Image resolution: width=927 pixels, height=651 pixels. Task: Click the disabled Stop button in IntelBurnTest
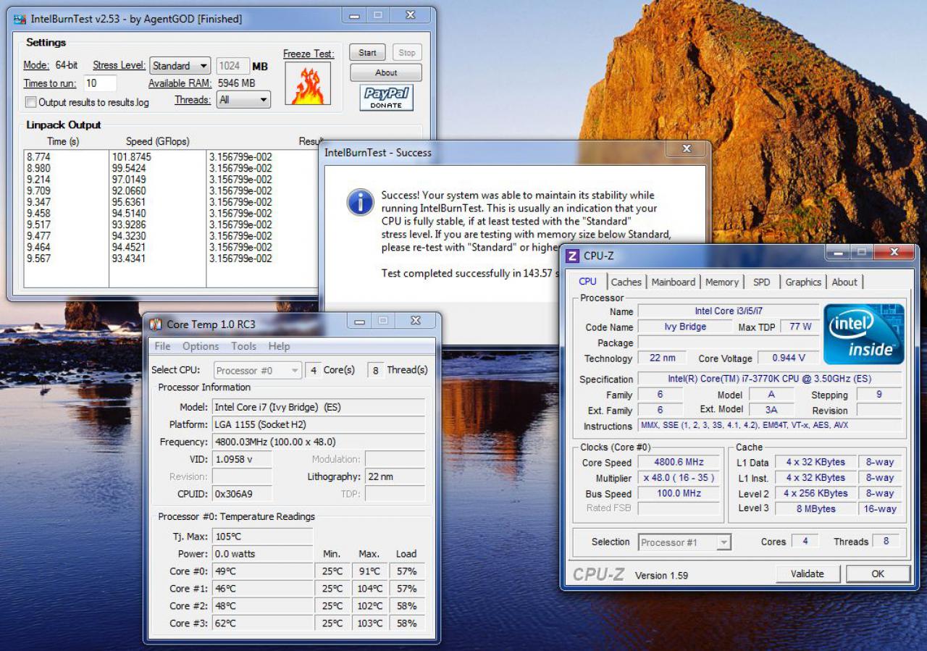coord(407,52)
